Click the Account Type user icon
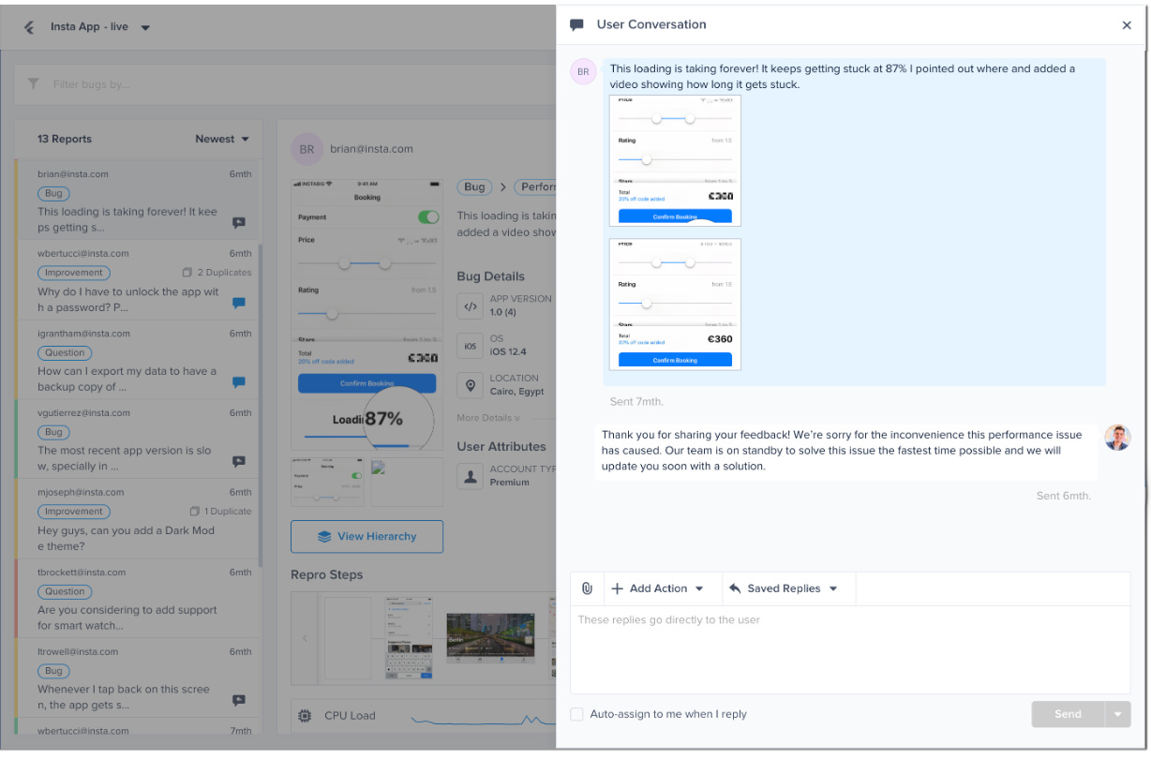This screenshot has width=1151, height=759. pos(471,476)
